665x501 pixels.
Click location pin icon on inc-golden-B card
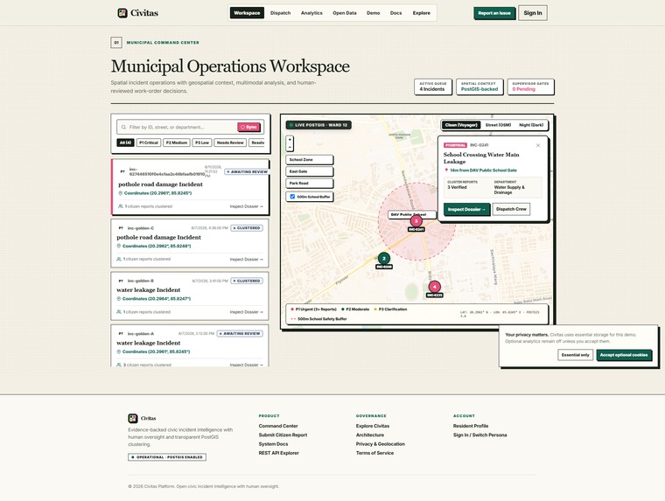[119, 299]
